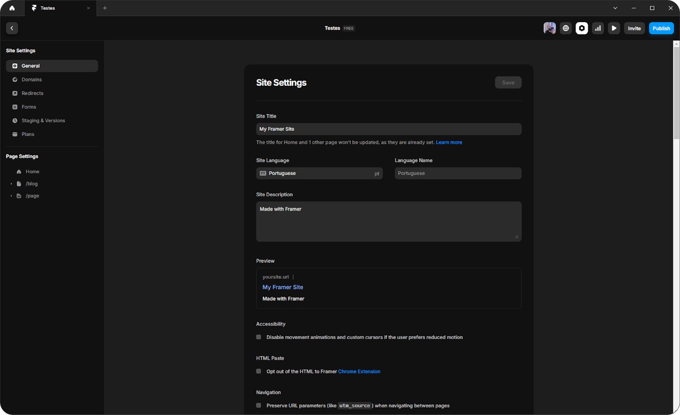The image size is (680, 415).
Task: Enable Preserve URL parameters checkbox
Action: [258, 405]
